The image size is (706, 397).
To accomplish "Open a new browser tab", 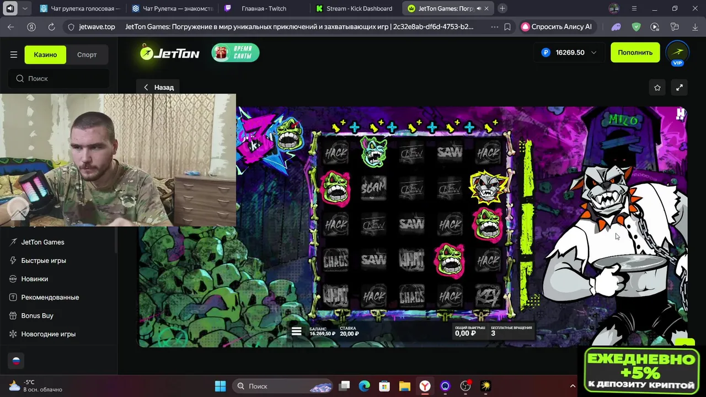I will click(x=502, y=8).
